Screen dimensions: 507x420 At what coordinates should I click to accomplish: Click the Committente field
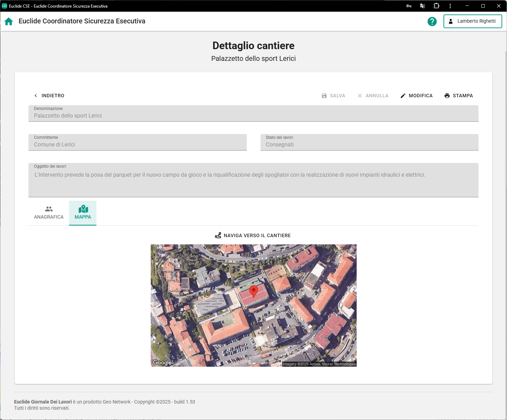(137, 142)
